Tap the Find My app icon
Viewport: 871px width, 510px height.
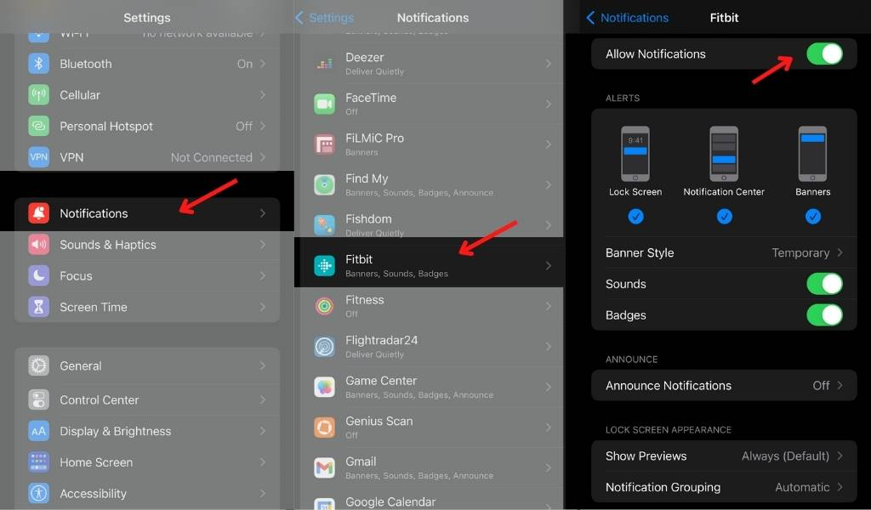[x=324, y=184]
